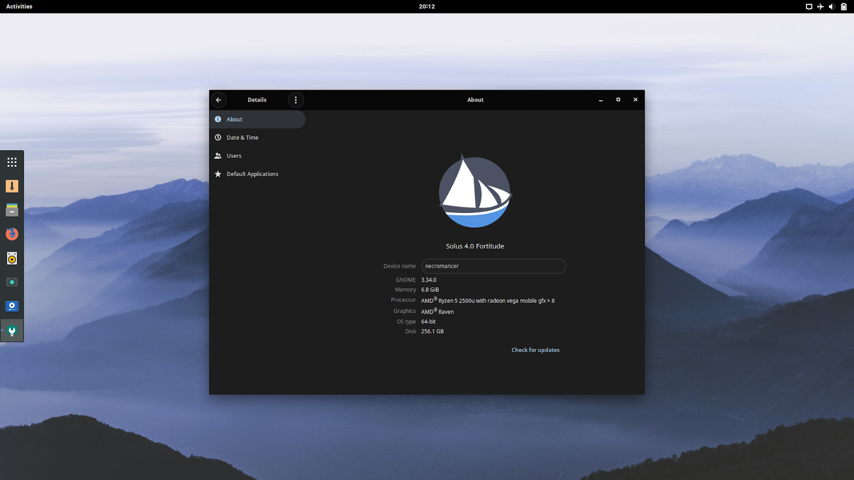854x480 pixels.
Task: Click the Device name text field
Action: click(x=493, y=266)
